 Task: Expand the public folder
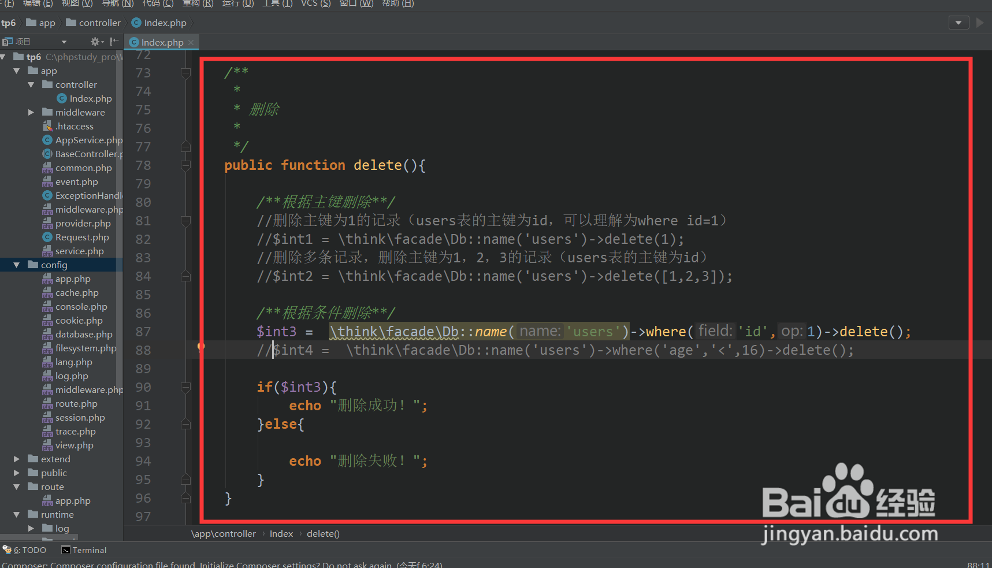17,473
